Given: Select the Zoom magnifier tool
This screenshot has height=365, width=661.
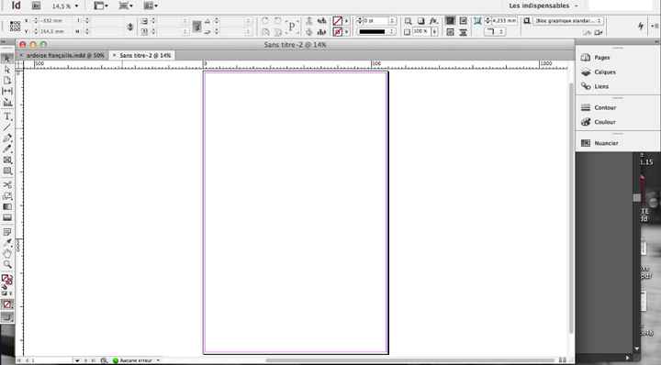Looking at the screenshot, I should tap(7, 264).
